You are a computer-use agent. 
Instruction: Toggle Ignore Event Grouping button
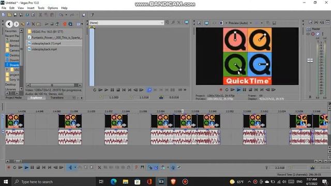pyautogui.click(x=179, y=167)
